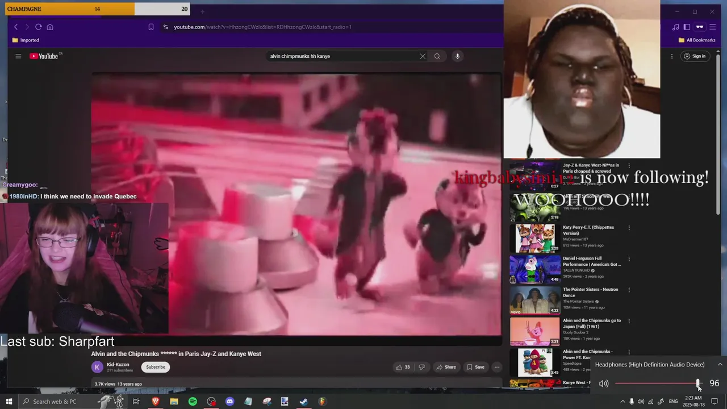The width and height of the screenshot is (727, 409).
Task: Go to the YouTube home logo
Action: click(x=44, y=56)
